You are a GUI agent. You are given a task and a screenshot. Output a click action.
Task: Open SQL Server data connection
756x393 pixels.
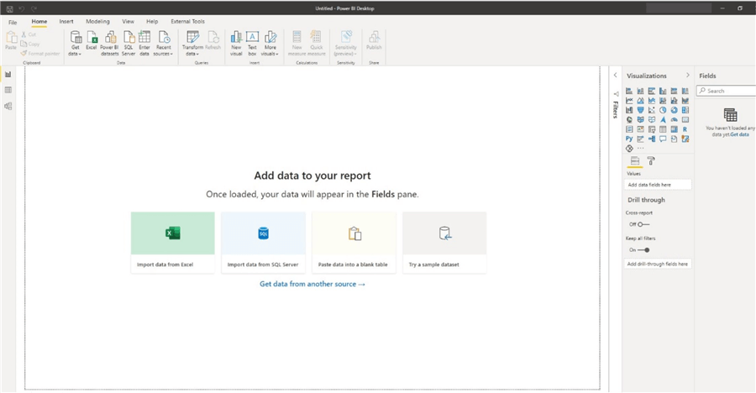pos(129,42)
